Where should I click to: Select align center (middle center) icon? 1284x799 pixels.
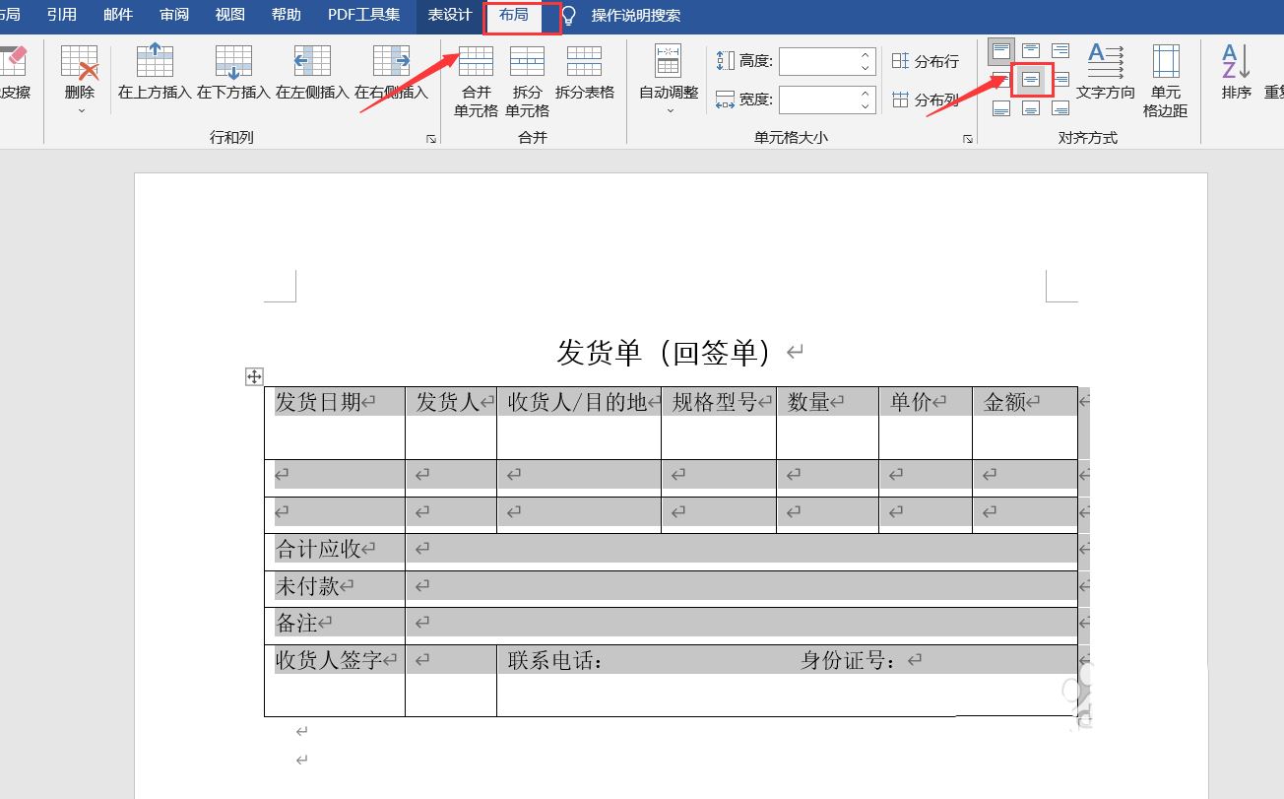(1031, 79)
